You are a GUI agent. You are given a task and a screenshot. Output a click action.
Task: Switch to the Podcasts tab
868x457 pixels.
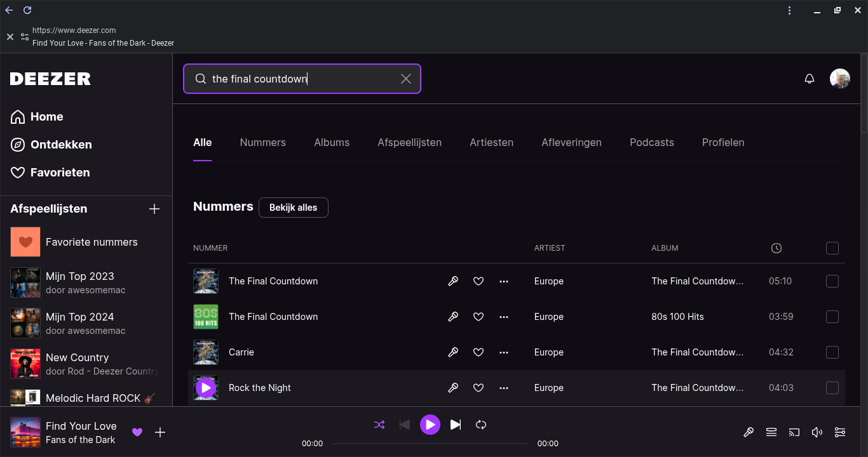point(652,143)
